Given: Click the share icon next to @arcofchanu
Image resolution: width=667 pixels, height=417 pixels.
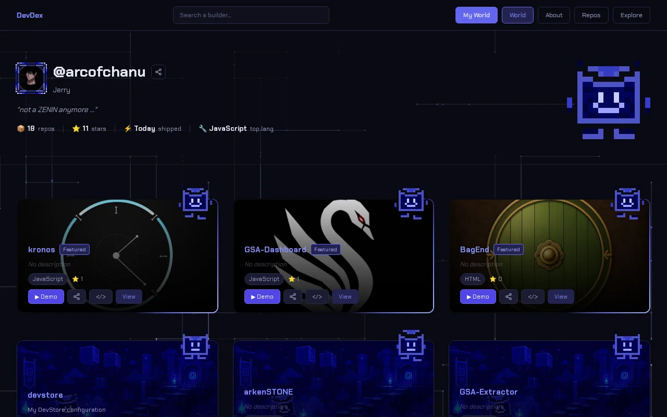Looking at the screenshot, I should [x=158, y=72].
